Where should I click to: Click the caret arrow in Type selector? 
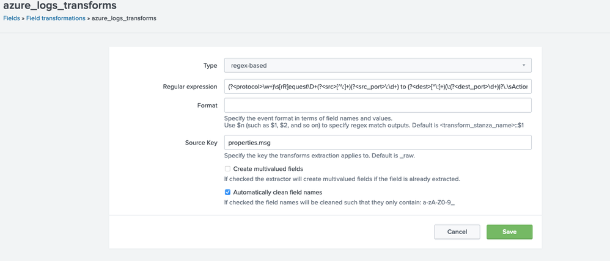tap(523, 65)
